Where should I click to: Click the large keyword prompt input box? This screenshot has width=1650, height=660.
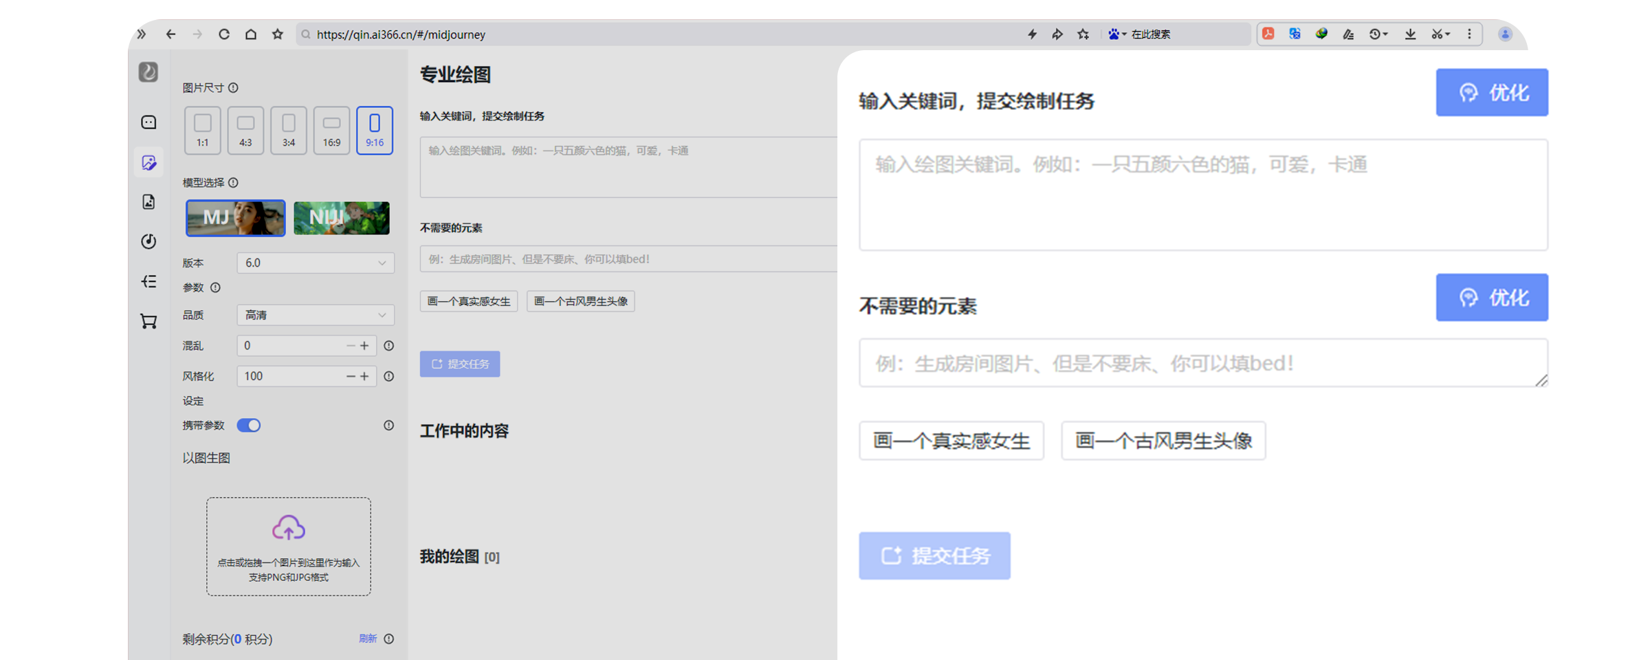point(1203,195)
